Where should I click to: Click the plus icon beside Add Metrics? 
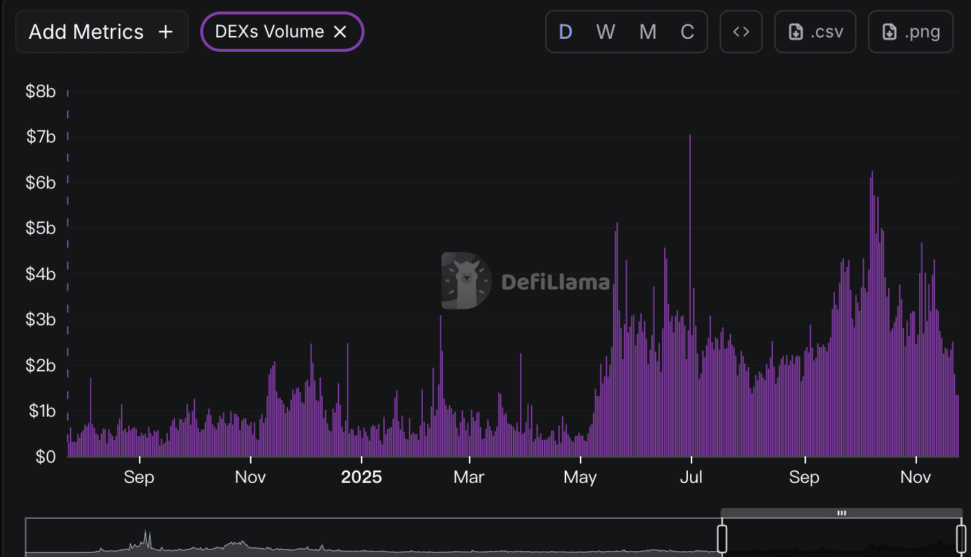coord(166,32)
